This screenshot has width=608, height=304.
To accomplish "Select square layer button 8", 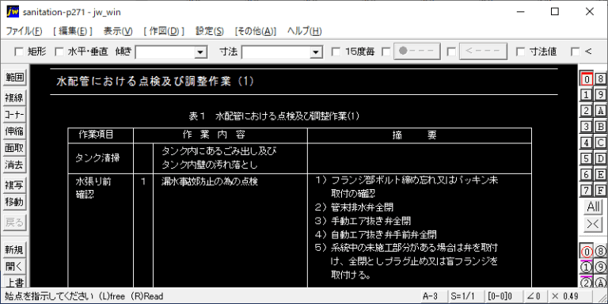I will tap(600, 79).
